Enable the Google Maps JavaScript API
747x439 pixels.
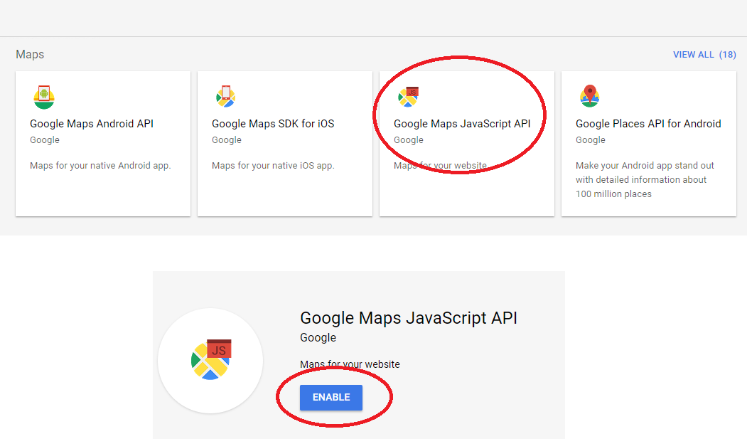(x=331, y=398)
